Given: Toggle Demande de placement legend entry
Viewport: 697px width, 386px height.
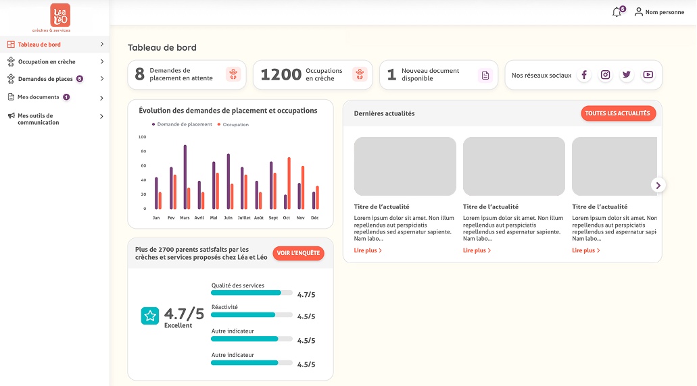Looking at the screenshot, I should coord(183,125).
